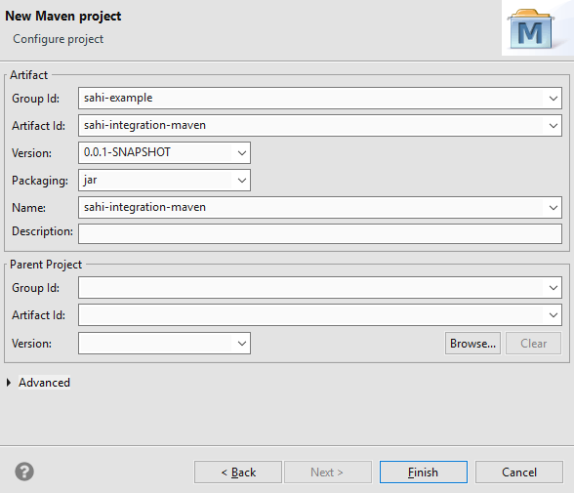
Task: Open the Parent Project Artifact Id dropdown
Action: click(553, 315)
